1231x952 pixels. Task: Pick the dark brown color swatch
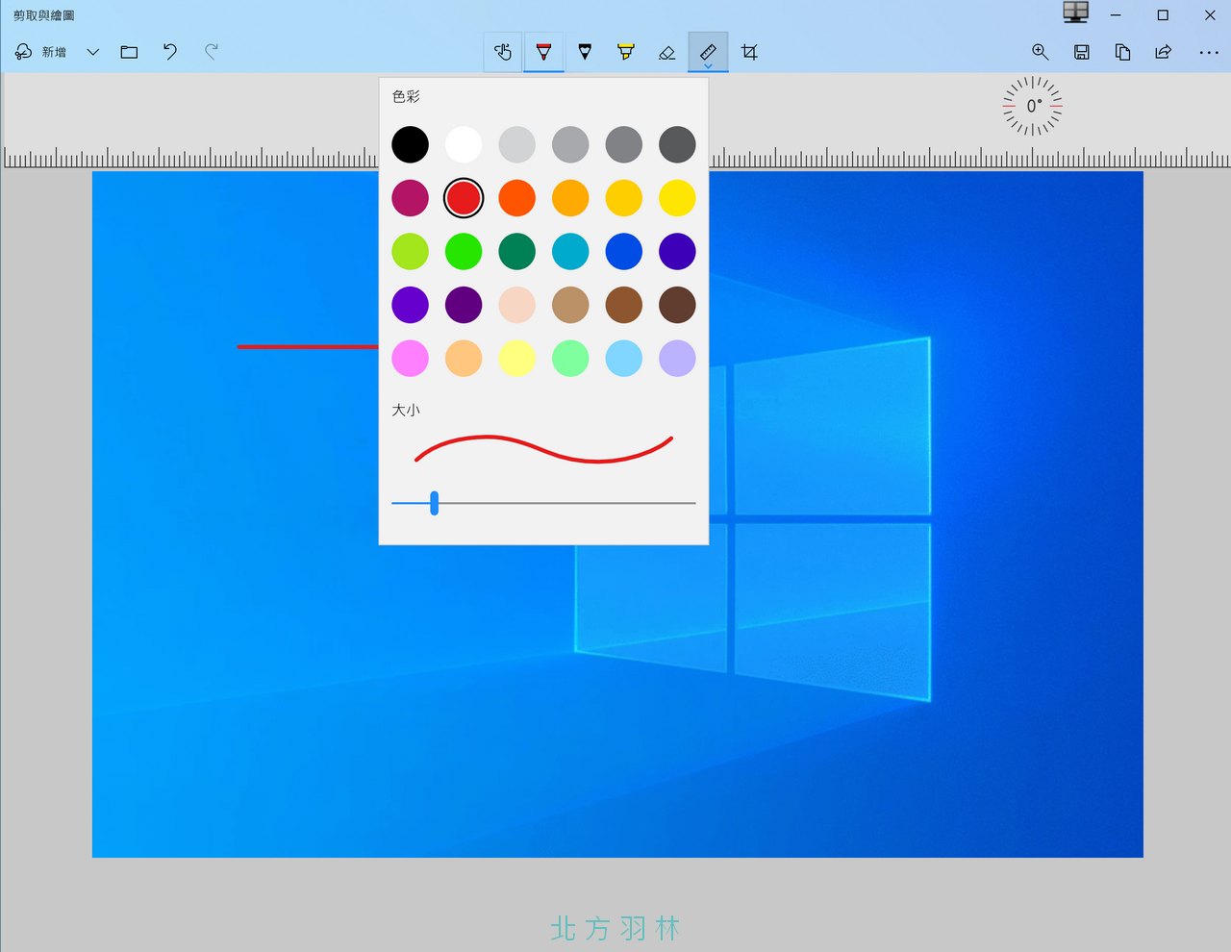tap(677, 305)
